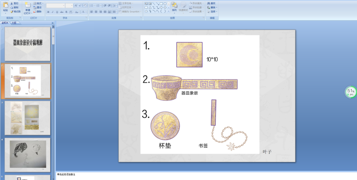357x180 pixels.
Task: Toggle Bold formatting
Action: click(48, 12)
